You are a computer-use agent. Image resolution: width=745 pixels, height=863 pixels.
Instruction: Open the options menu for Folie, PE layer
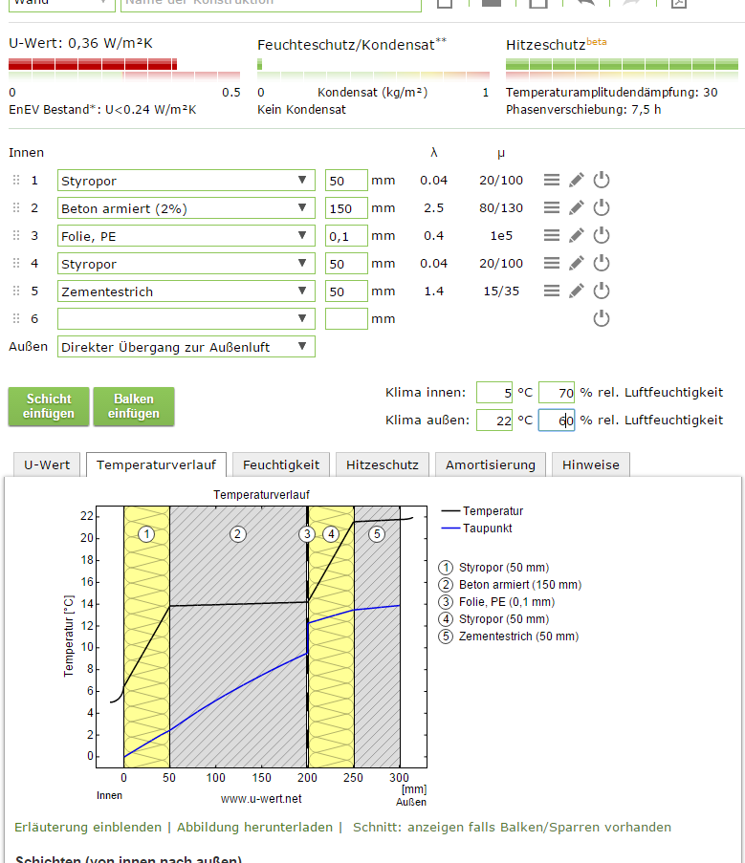click(552, 236)
